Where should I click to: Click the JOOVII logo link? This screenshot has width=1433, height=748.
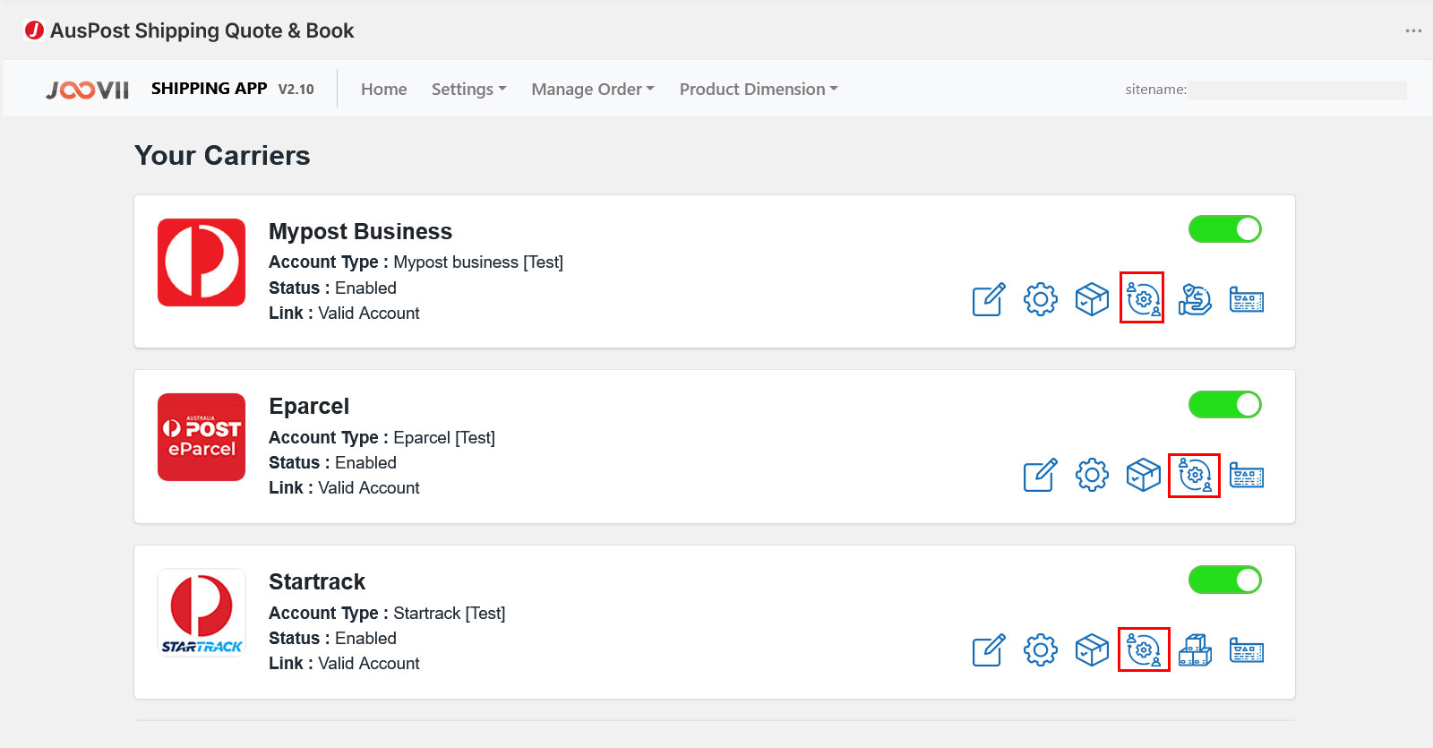pyautogui.click(x=88, y=90)
